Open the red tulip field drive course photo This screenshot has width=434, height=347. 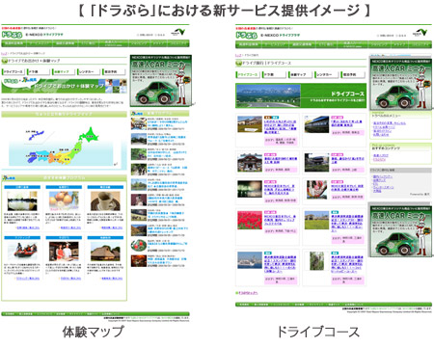click(250, 220)
